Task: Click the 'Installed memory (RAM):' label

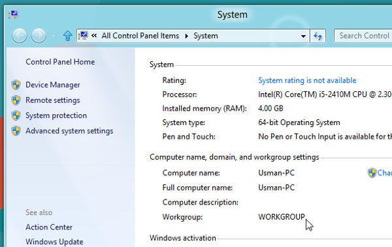Action: (204, 109)
